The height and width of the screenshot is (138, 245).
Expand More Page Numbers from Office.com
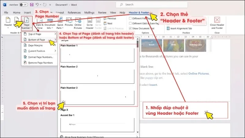[98, 136]
